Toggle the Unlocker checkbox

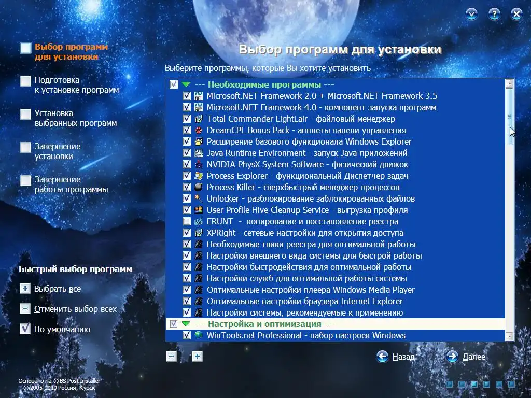[187, 198]
